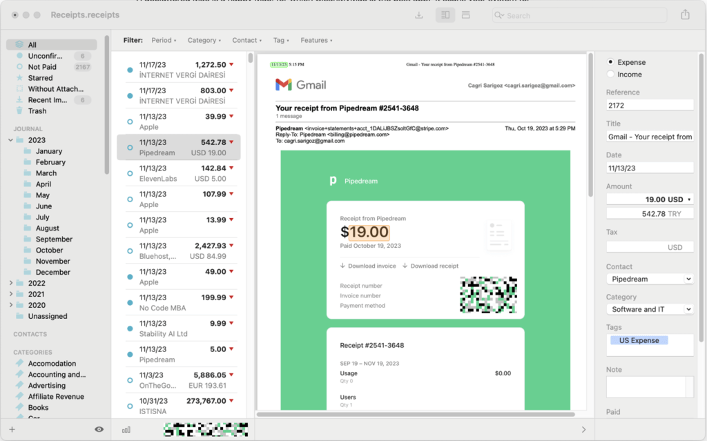Open the Category dropdown showing Software and IT
Screen dimensions: 707x441
pos(649,309)
